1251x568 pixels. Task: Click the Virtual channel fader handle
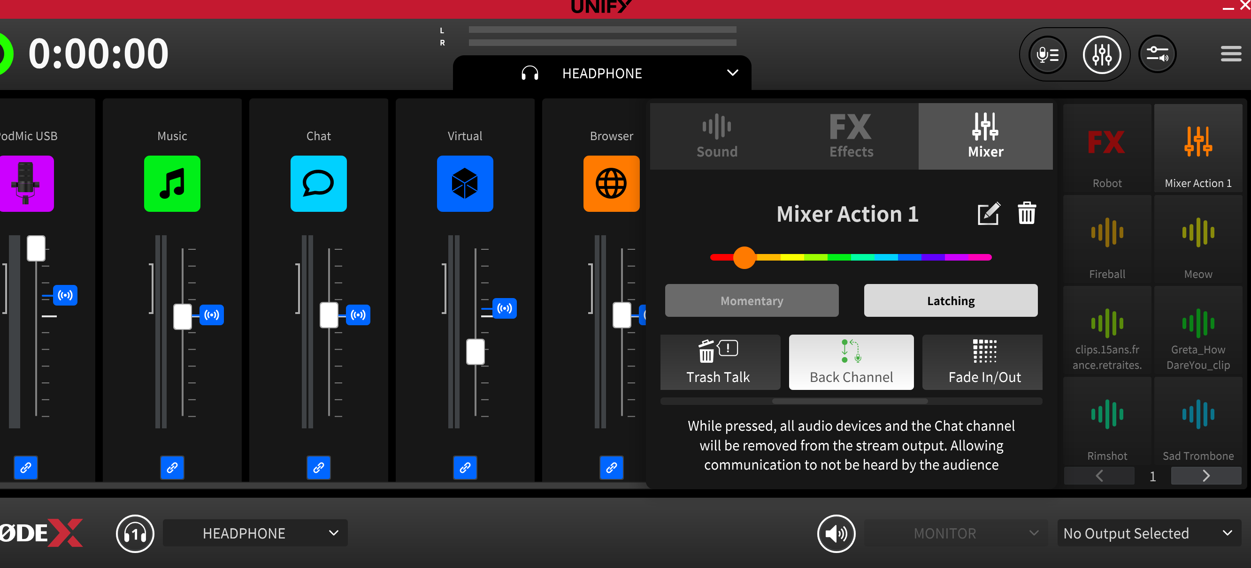click(476, 352)
